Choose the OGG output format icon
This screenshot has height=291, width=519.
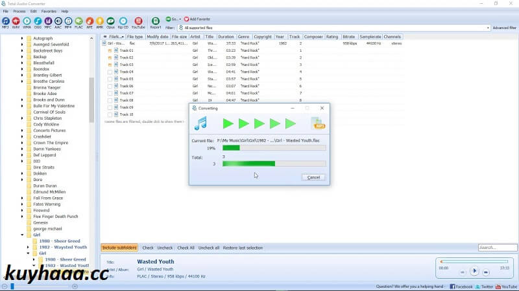tap(38, 23)
